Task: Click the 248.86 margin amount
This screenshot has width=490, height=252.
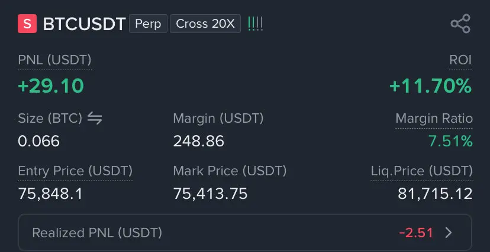Action: 198,141
